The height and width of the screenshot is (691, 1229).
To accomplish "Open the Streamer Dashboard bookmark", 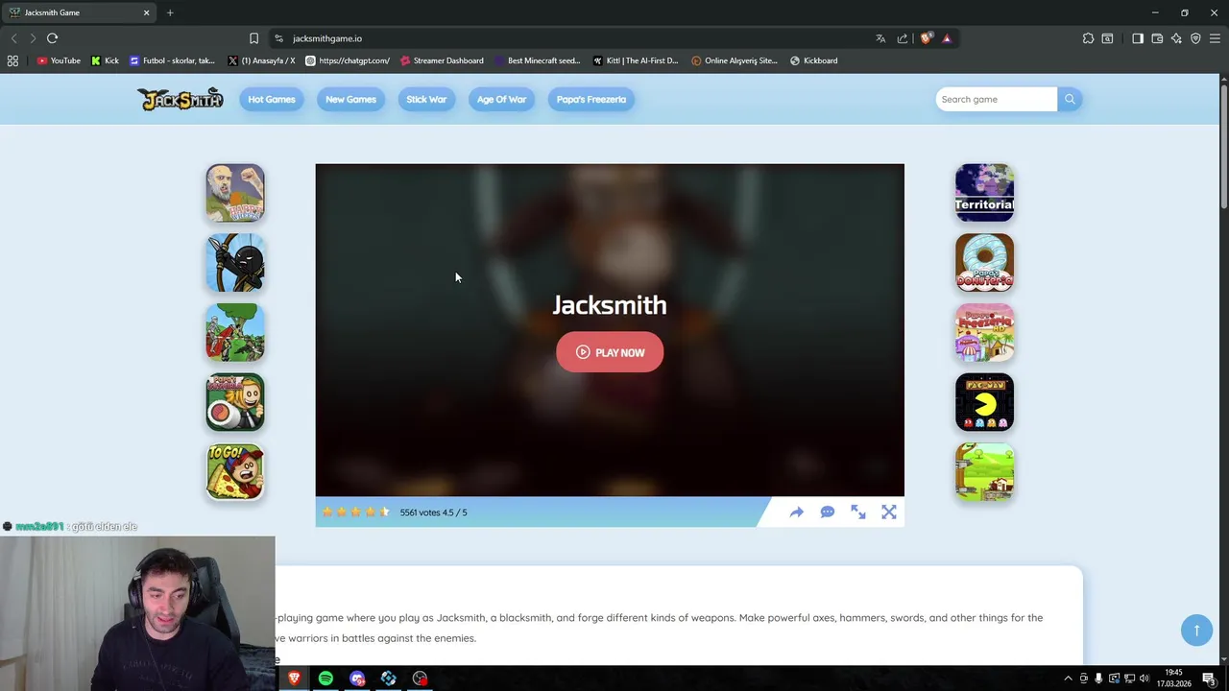I will (x=442, y=60).
